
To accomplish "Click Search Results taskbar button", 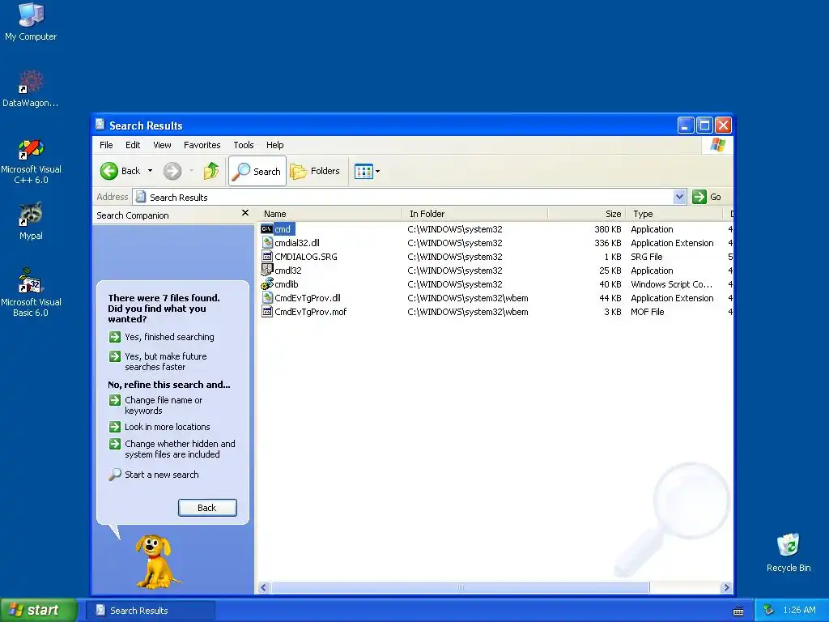I will [x=150, y=611].
